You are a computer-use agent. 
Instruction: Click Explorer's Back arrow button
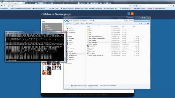click(x=66, y=21)
